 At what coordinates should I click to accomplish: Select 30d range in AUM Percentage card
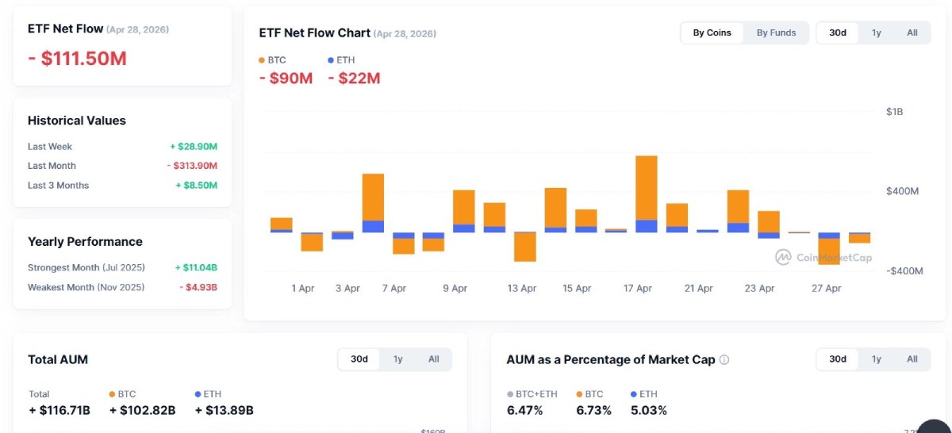pyautogui.click(x=838, y=359)
